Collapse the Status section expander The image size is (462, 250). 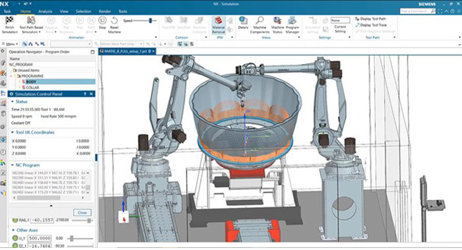(13, 102)
